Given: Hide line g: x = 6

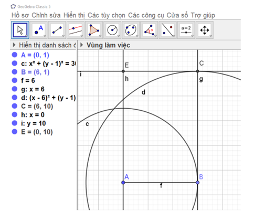Looking at the screenshot, I should 15,89.
